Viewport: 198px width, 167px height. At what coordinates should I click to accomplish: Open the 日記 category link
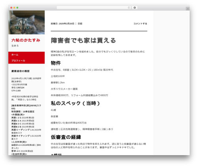point(80,24)
